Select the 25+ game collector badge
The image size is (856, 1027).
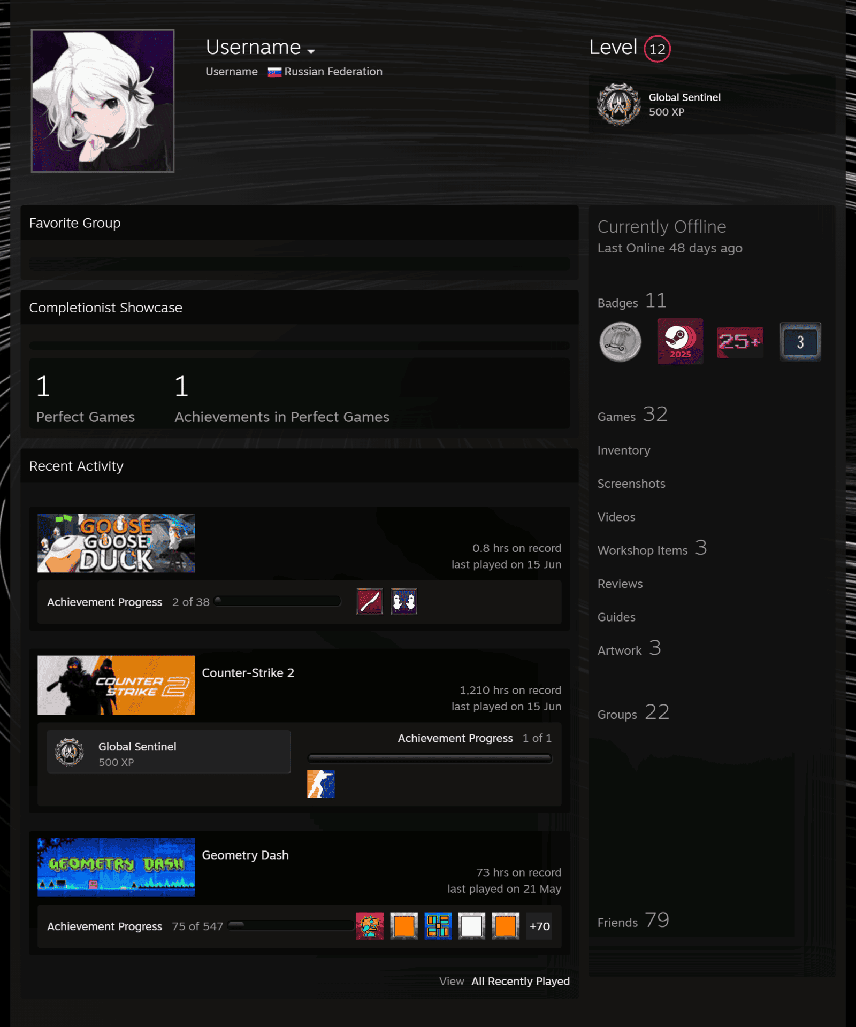pyautogui.click(x=740, y=342)
